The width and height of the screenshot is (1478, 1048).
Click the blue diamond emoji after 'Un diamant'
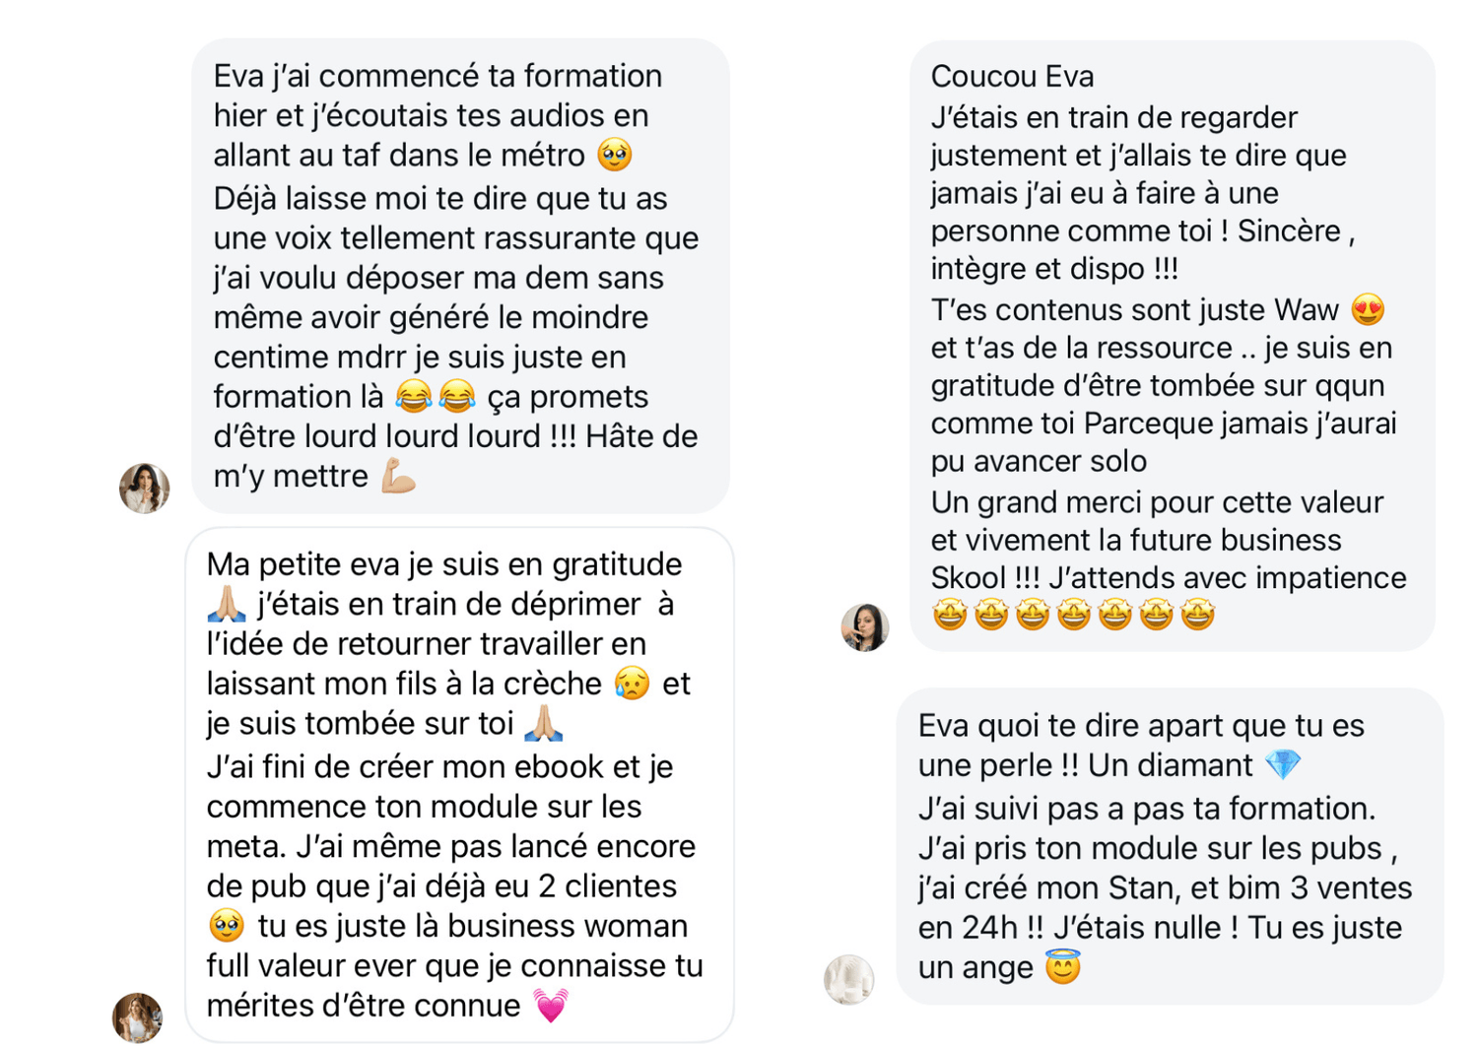coord(1283,765)
